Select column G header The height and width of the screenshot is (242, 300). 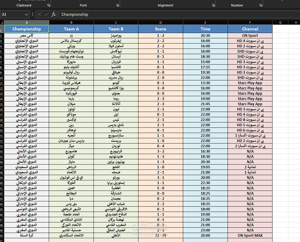(x=280, y=23)
